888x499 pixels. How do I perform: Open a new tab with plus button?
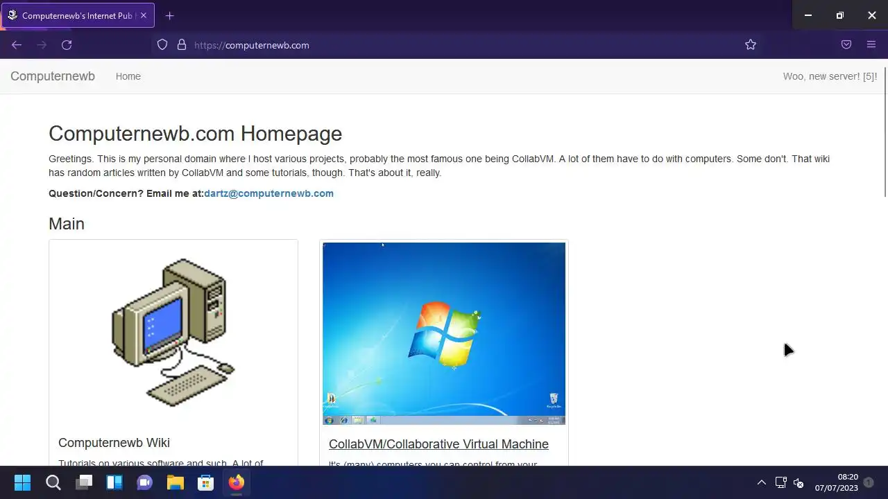point(170,15)
